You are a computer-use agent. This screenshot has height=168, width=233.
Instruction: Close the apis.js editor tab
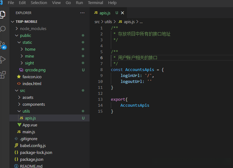pyautogui.click(x=122, y=13)
